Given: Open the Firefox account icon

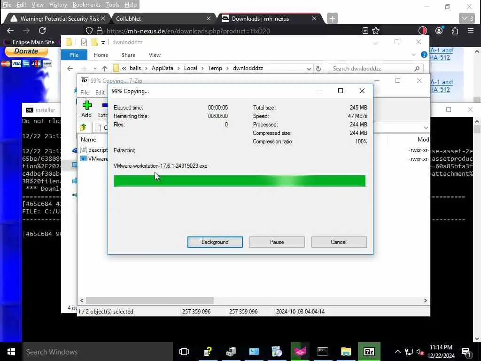Looking at the screenshot, I should click(439, 31).
